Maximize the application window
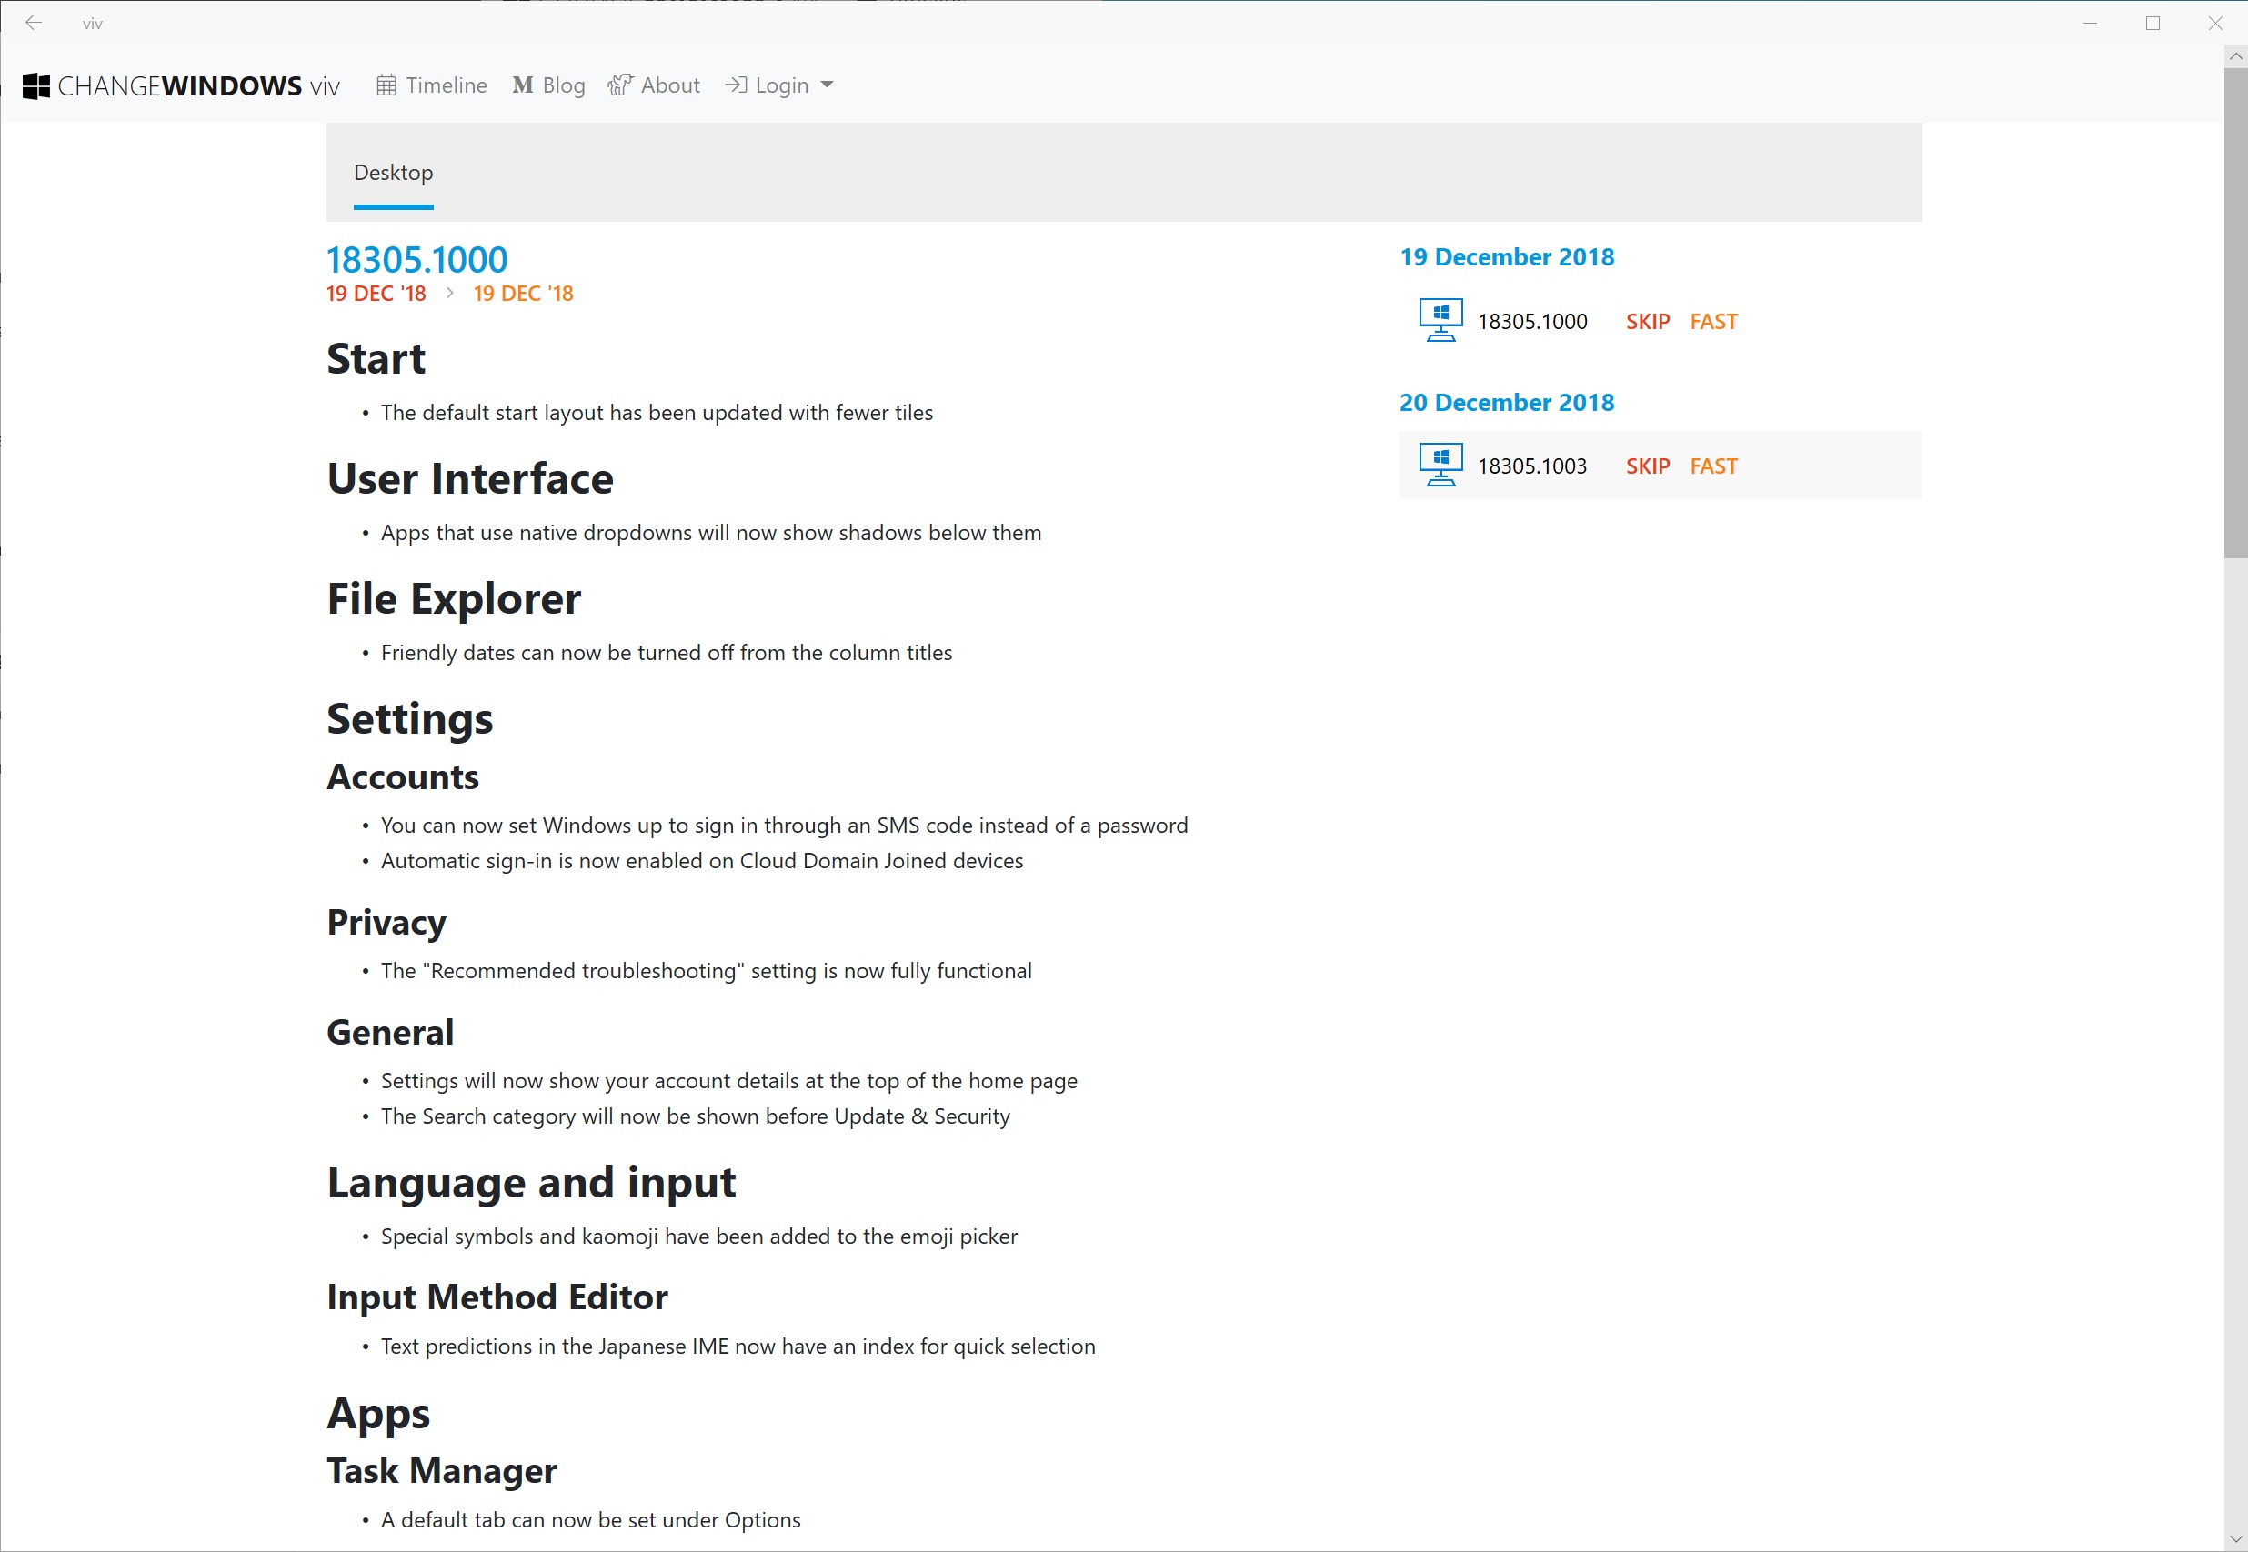The image size is (2248, 1552). click(2152, 23)
